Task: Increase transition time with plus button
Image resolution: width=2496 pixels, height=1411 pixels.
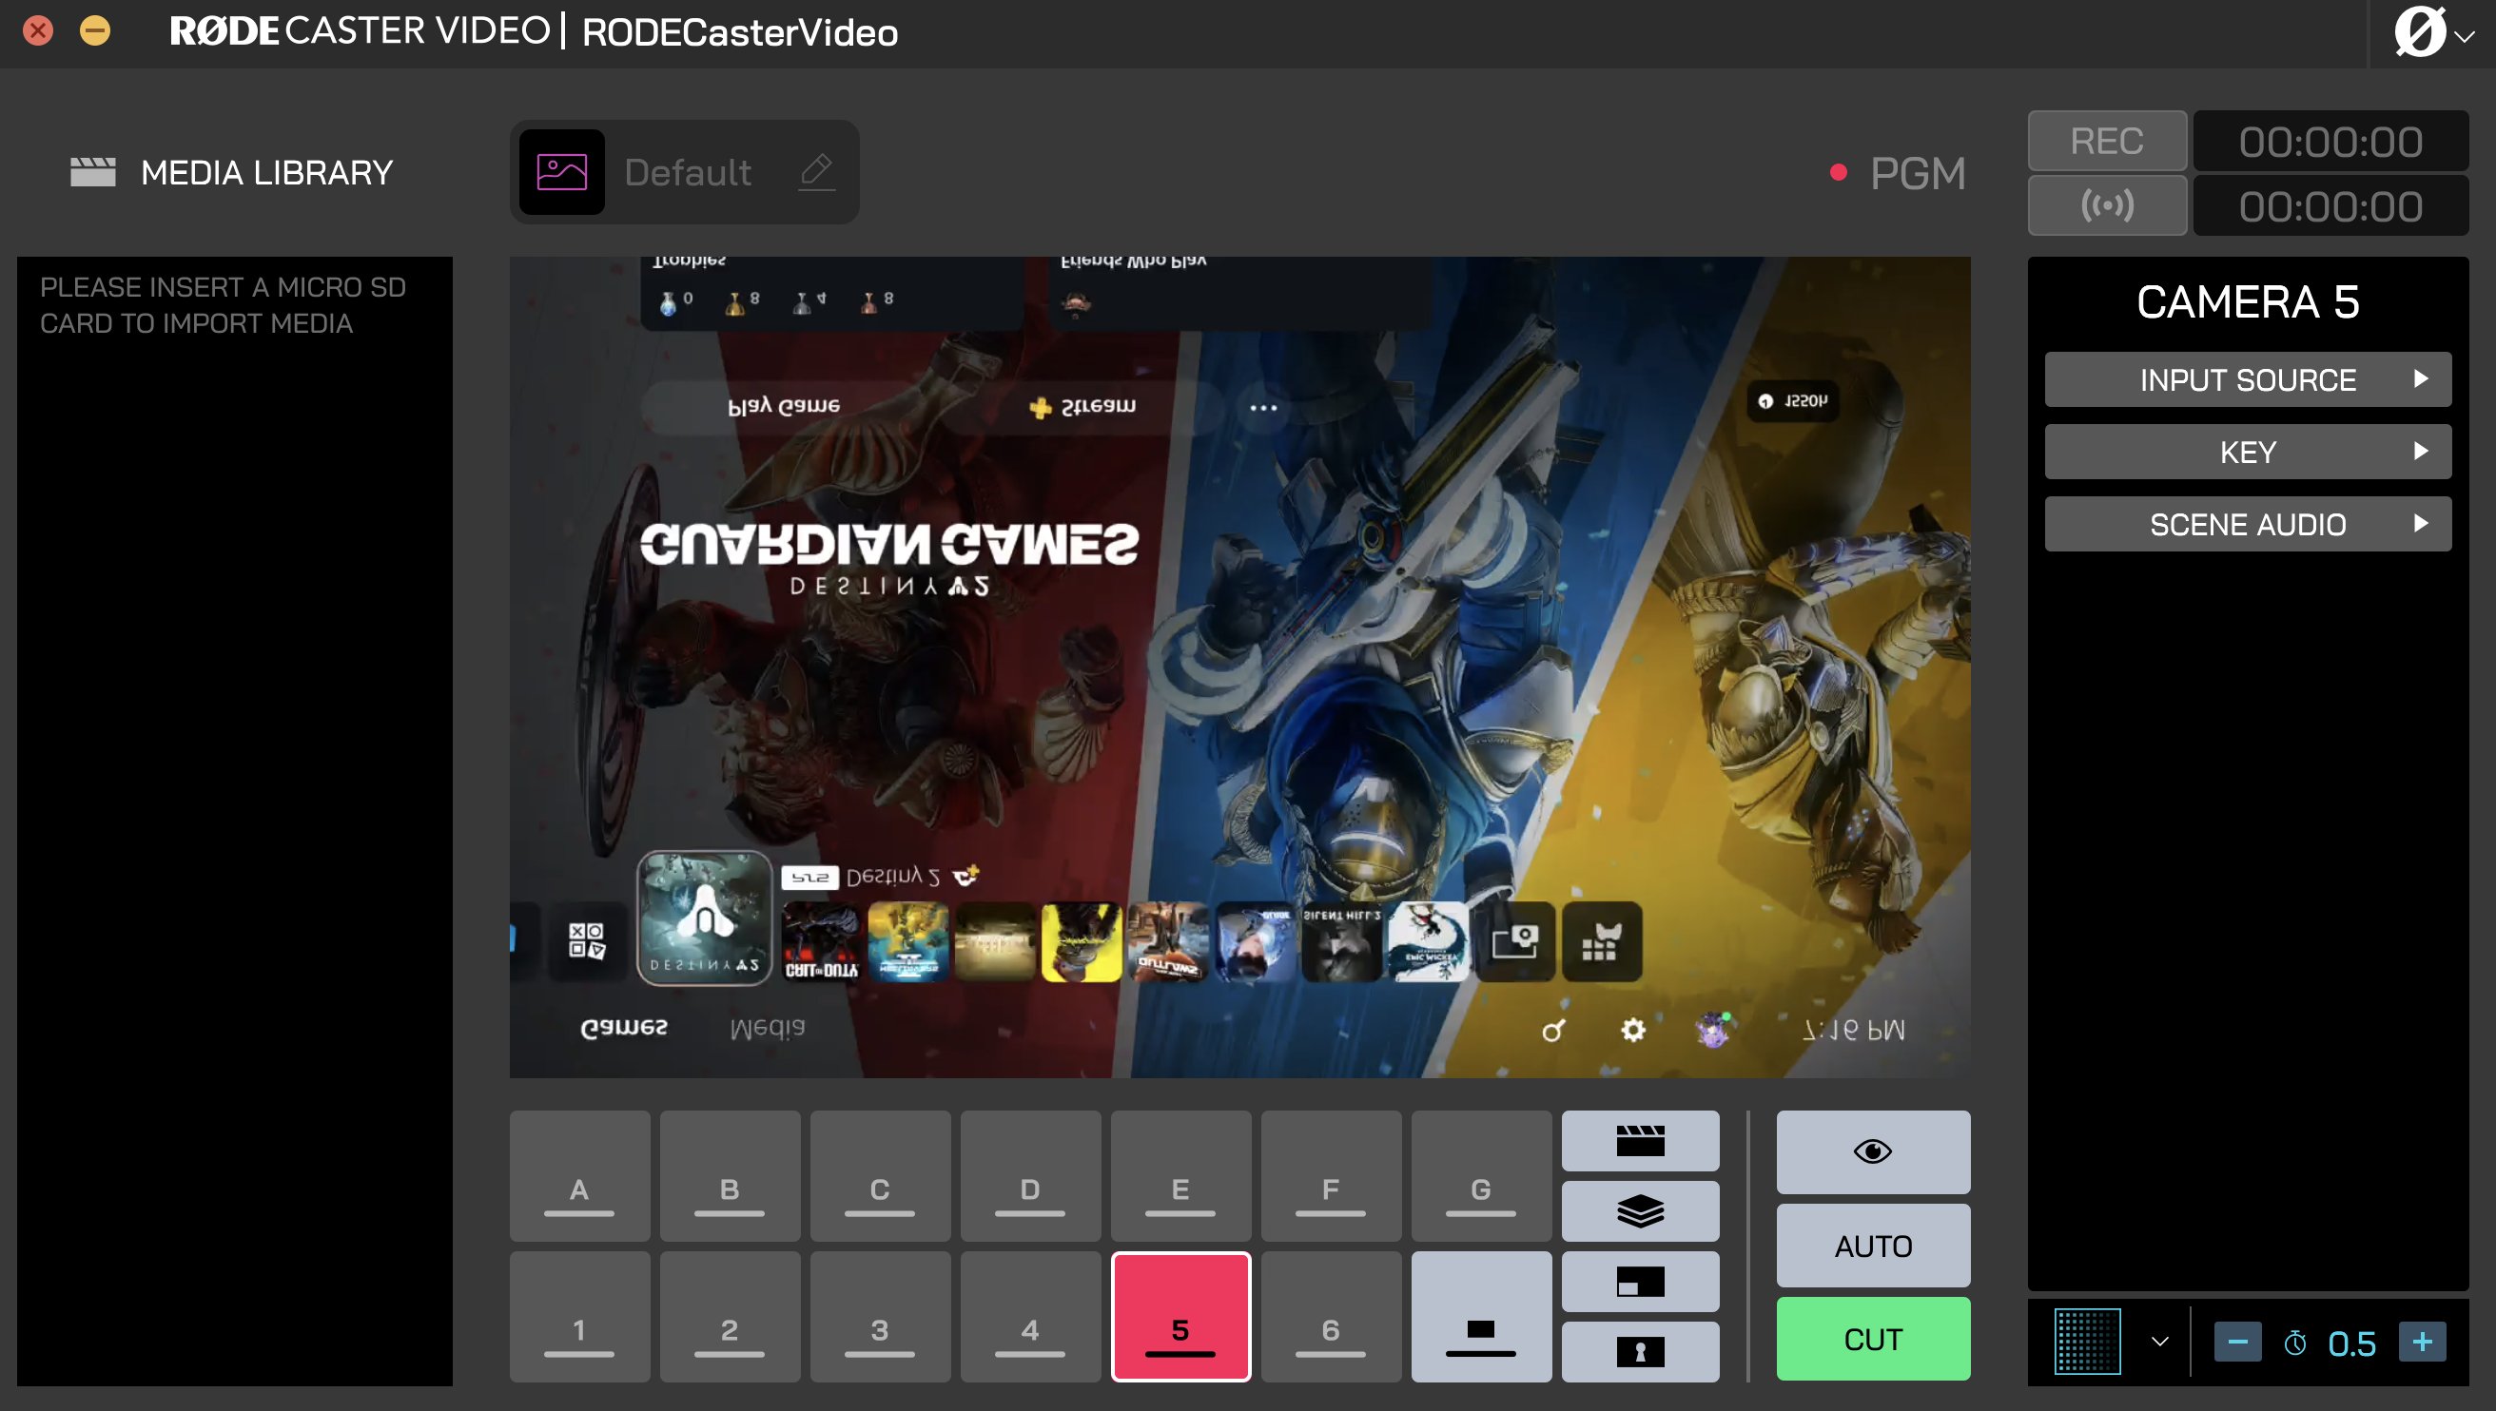Action: 2422,1342
